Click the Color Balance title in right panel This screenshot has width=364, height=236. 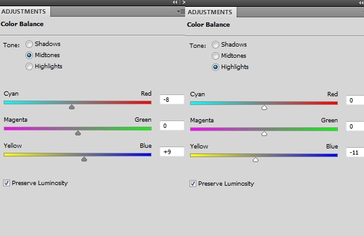click(209, 25)
